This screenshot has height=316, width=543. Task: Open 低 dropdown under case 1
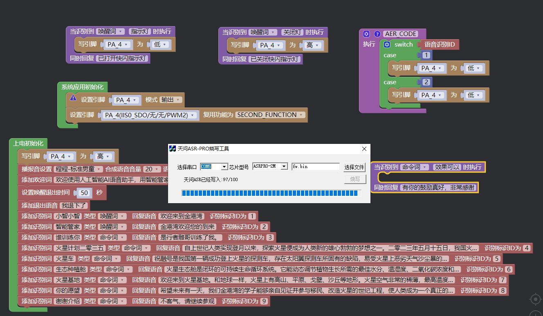[x=475, y=68]
